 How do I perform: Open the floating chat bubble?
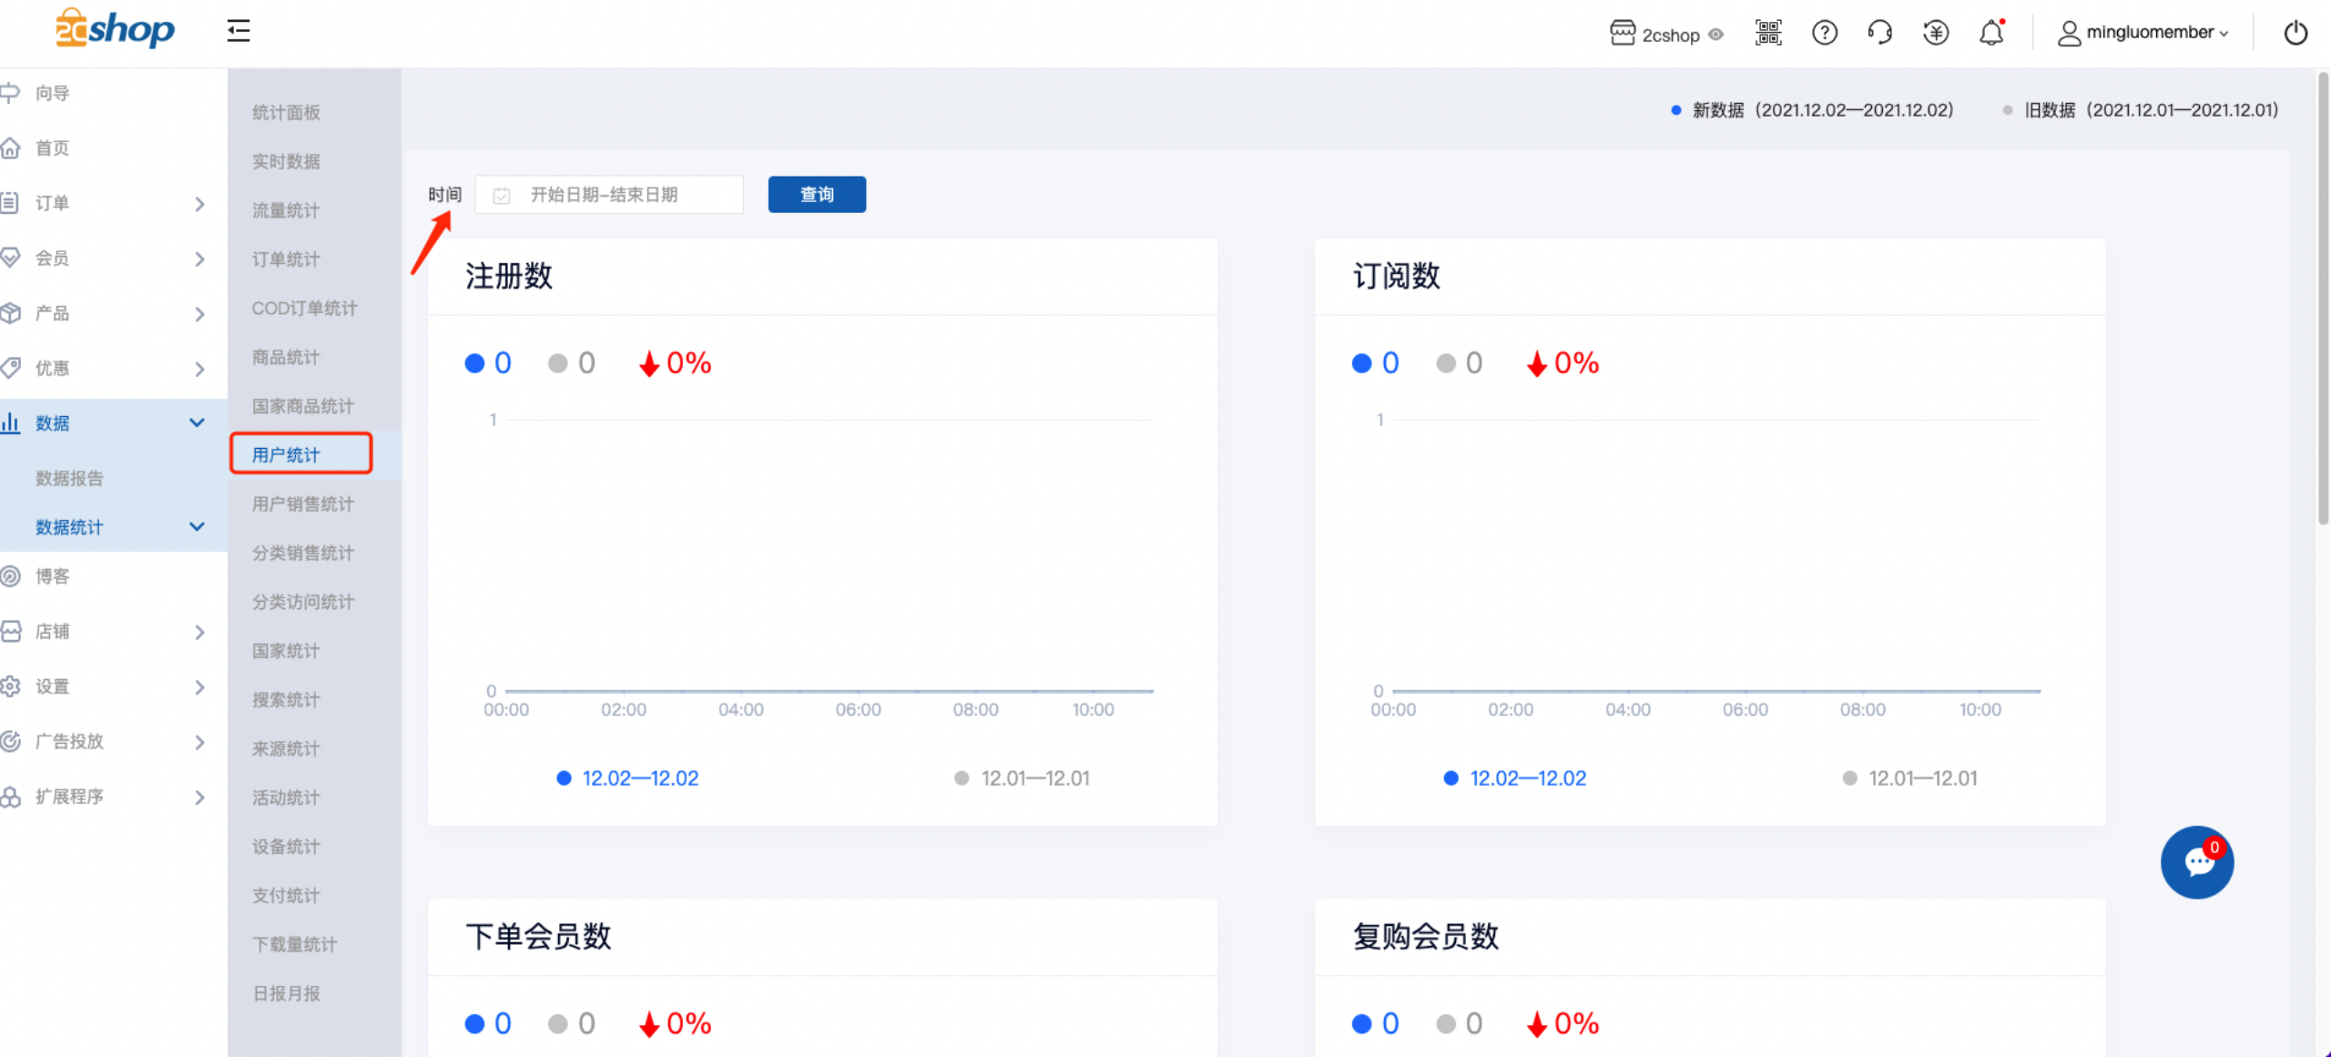coord(2197,861)
